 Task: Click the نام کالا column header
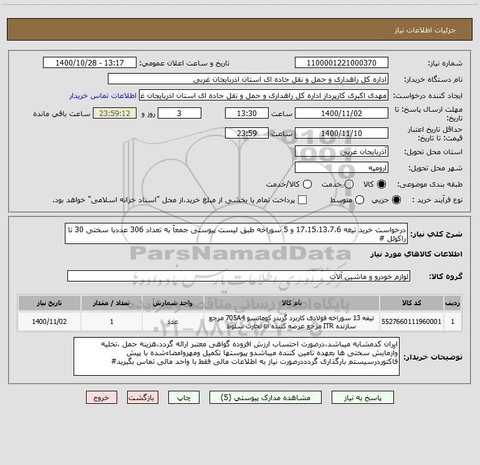(x=292, y=303)
